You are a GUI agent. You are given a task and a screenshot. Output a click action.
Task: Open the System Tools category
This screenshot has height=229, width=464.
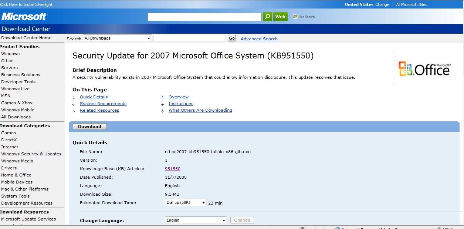(15, 196)
